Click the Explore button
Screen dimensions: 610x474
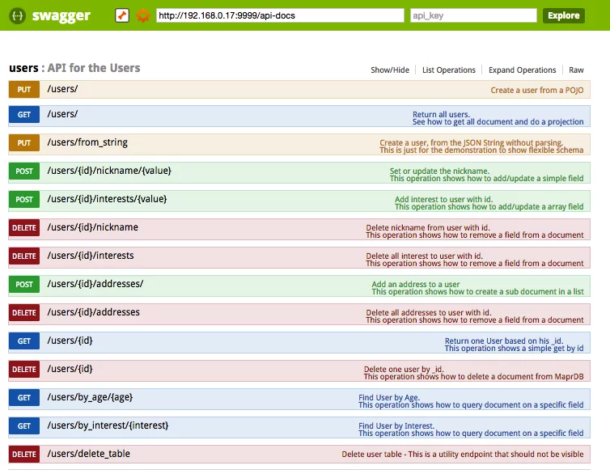click(564, 15)
